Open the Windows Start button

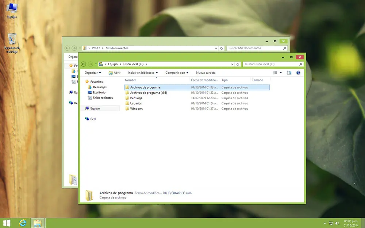[x=7, y=223]
